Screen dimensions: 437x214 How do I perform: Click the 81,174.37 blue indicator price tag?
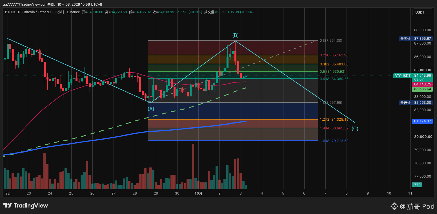[x=423, y=122]
